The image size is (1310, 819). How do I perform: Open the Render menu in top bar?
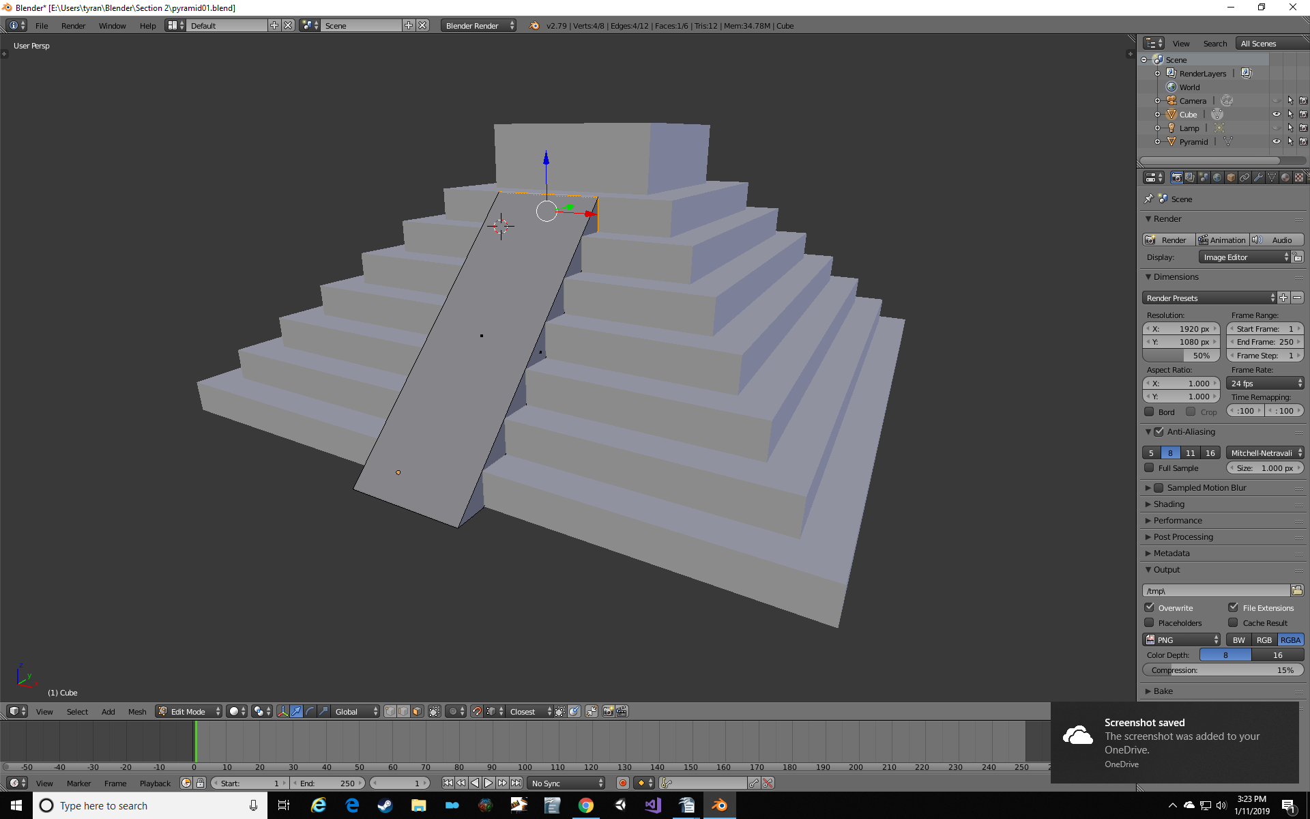pos(73,25)
